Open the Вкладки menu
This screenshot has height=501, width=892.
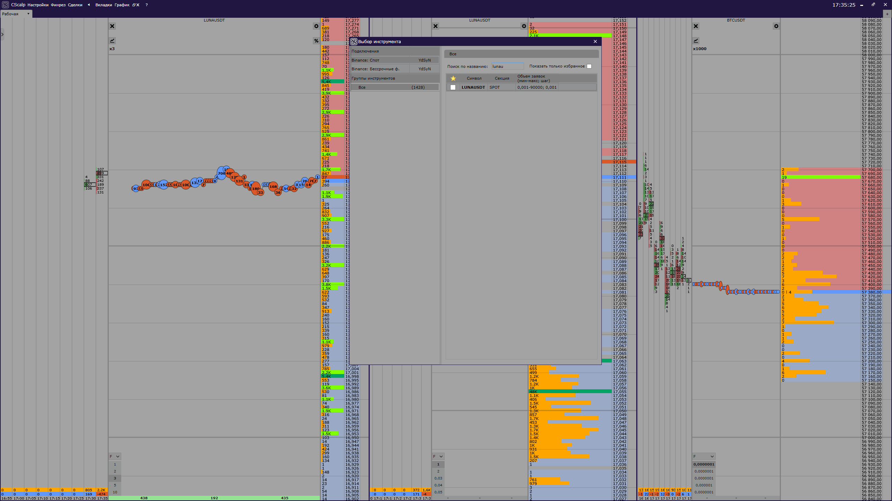pyautogui.click(x=104, y=5)
